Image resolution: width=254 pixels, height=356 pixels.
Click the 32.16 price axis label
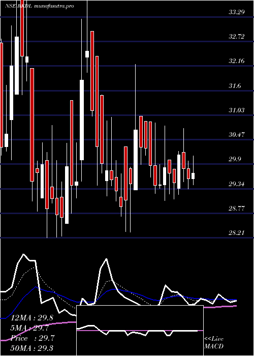237,61
